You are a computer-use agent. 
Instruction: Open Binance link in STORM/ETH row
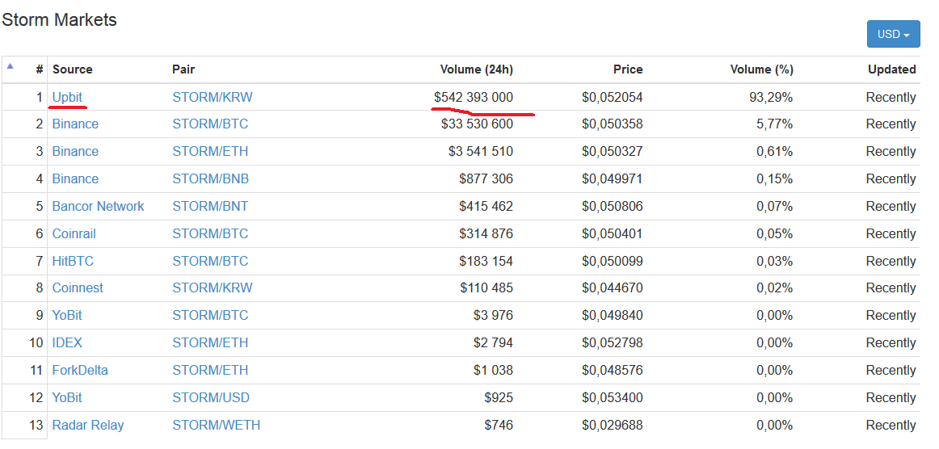pyautogui.click(x=75, y=152)
